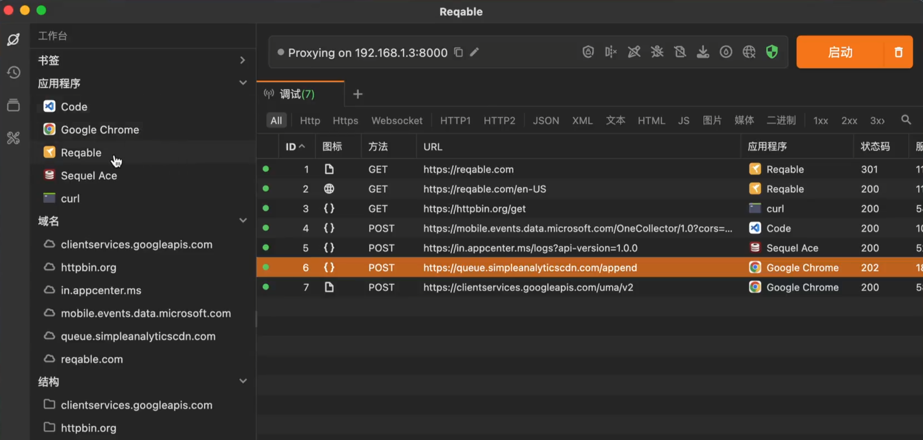This screenshot has width=923, height=440.
Task: Select request https://httpbin.org/get row
Action: coord(590,208)
